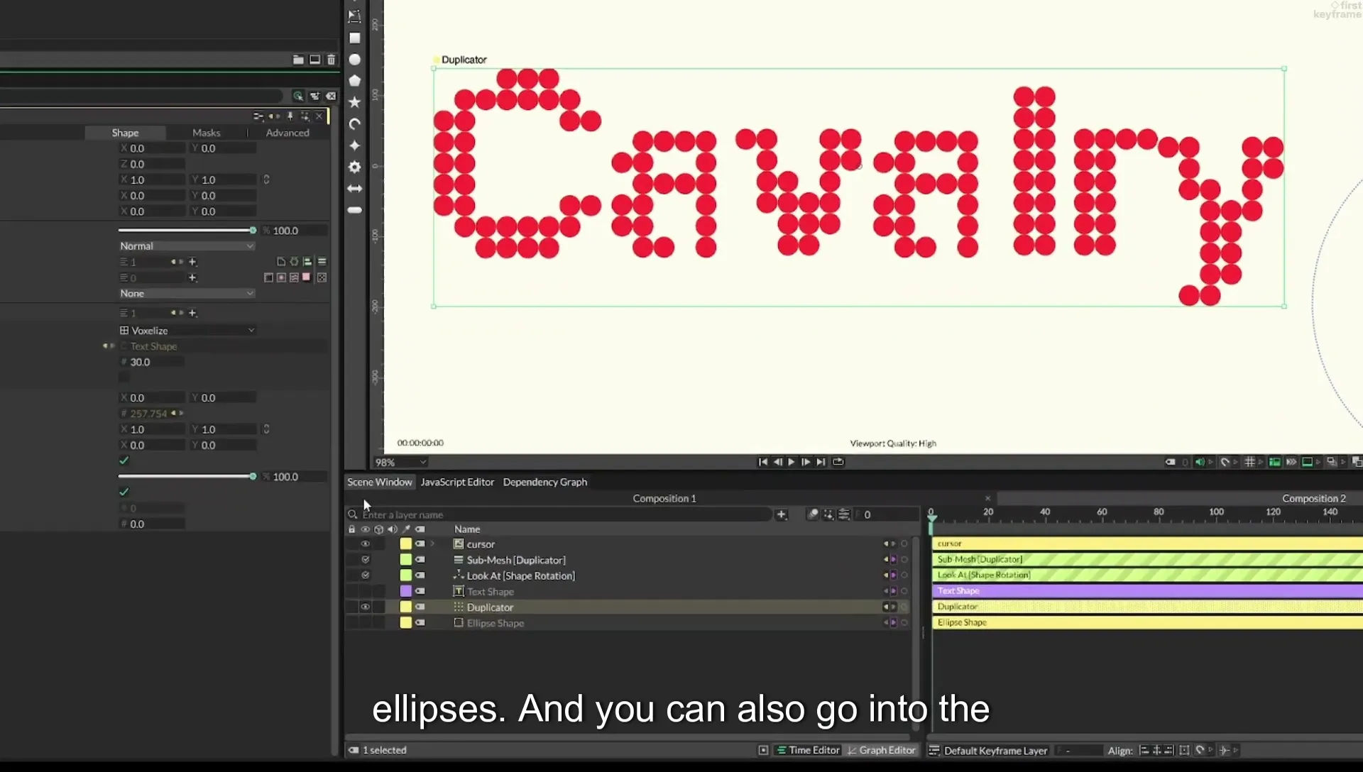1363x772 pixels.
Task: Click the play button in viewport controls
Action: click(x=792, y=462)
